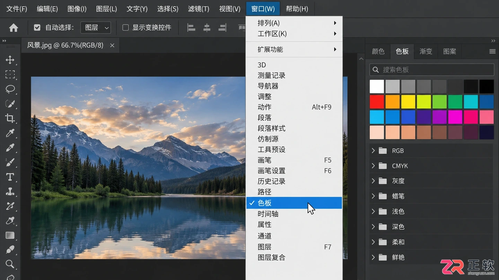Screen dimensions: 499x280
Task: Pick the red color swatch
Action: tap(377, 102)
